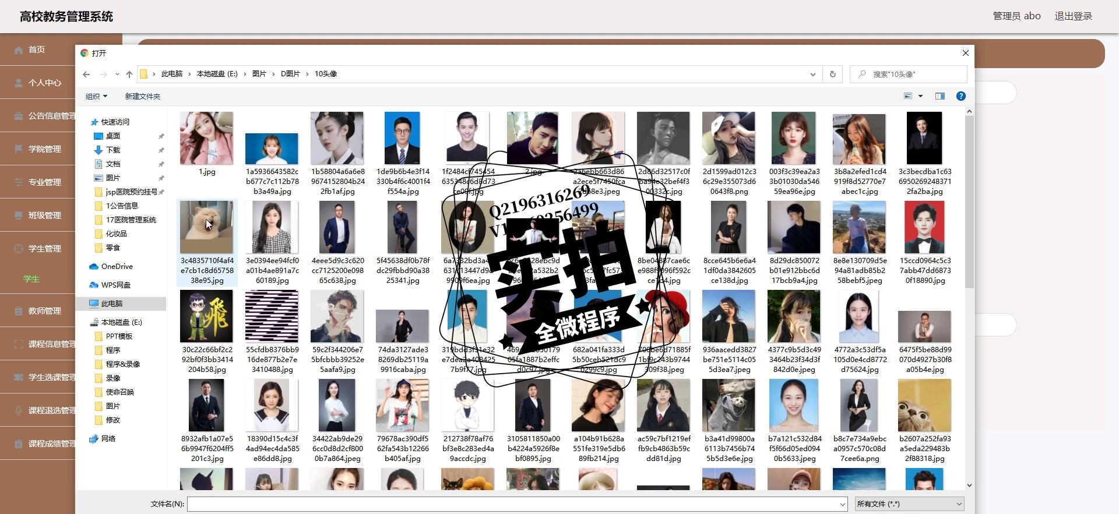The height and width of the screenshot is (514, 1119).
Task: Click the search 10头像 box
Action: pos(908,74)
